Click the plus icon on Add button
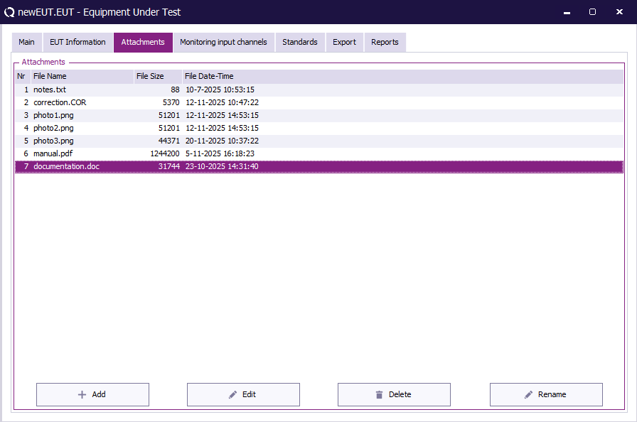 pos(82,394)
